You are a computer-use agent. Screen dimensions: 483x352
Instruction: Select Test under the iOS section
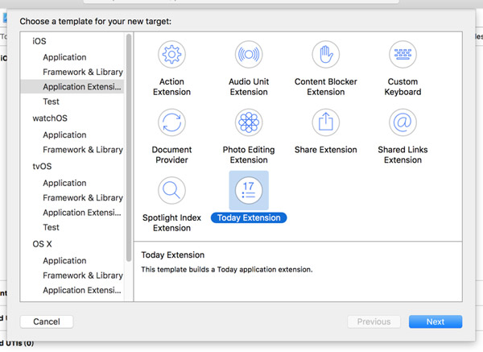click(x=52, y=101)
